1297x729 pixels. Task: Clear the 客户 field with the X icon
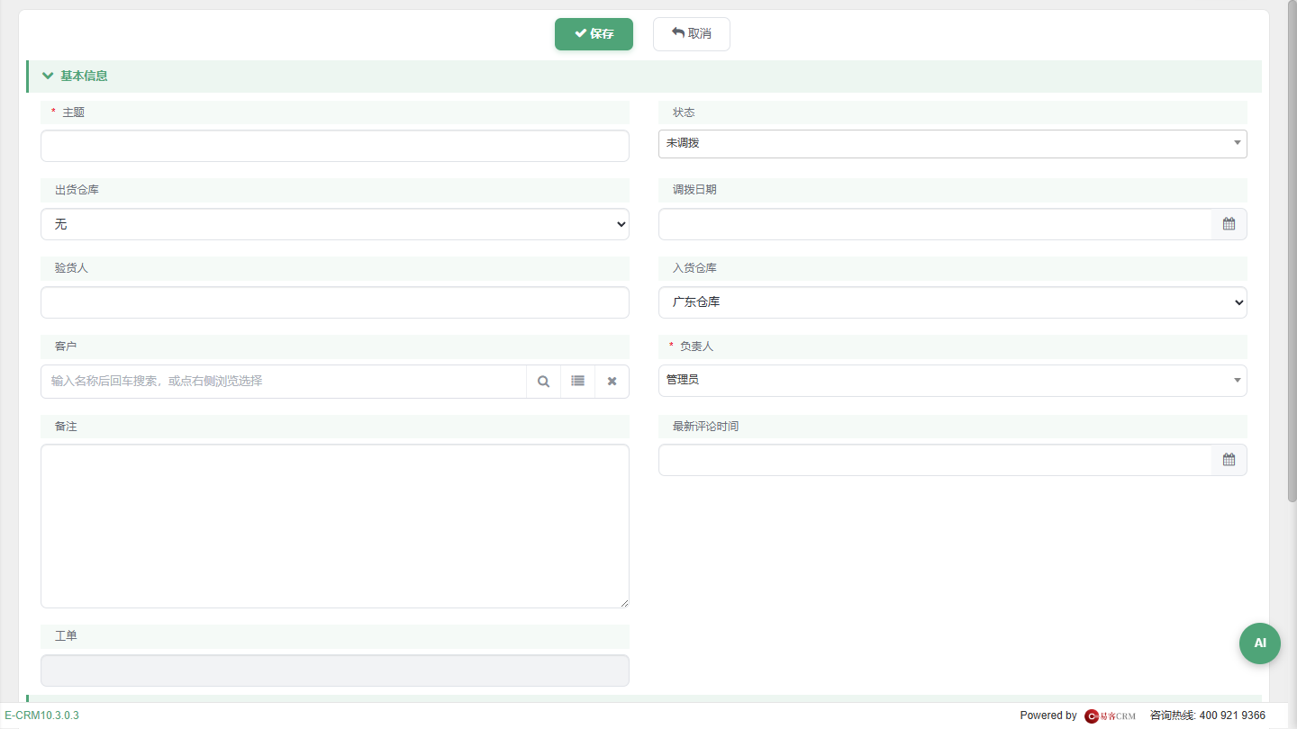pos(612,382)
